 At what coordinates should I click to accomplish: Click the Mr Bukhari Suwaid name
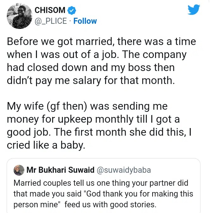click(x=61, y=170)
